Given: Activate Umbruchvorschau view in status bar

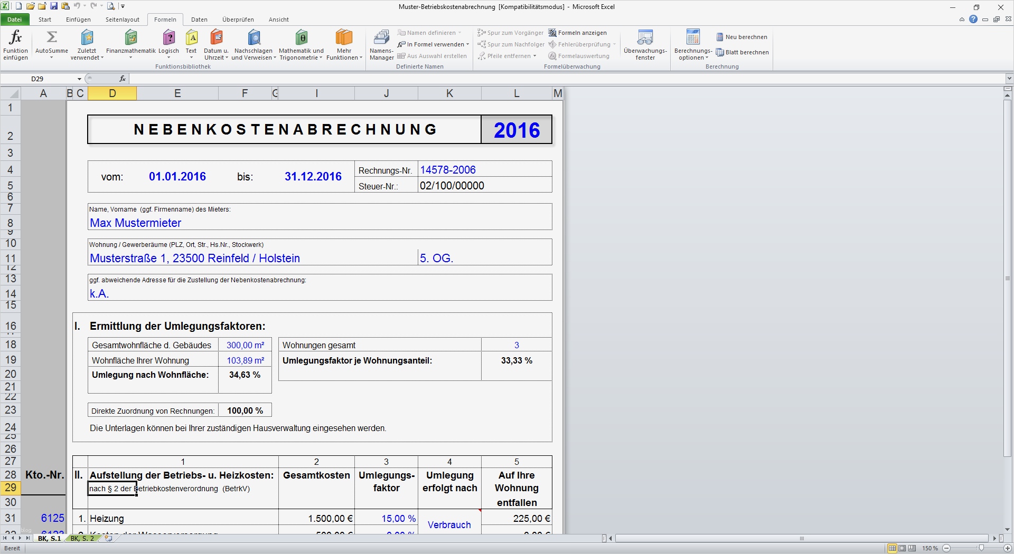Looking at the screenshot, I should [912, 548].
